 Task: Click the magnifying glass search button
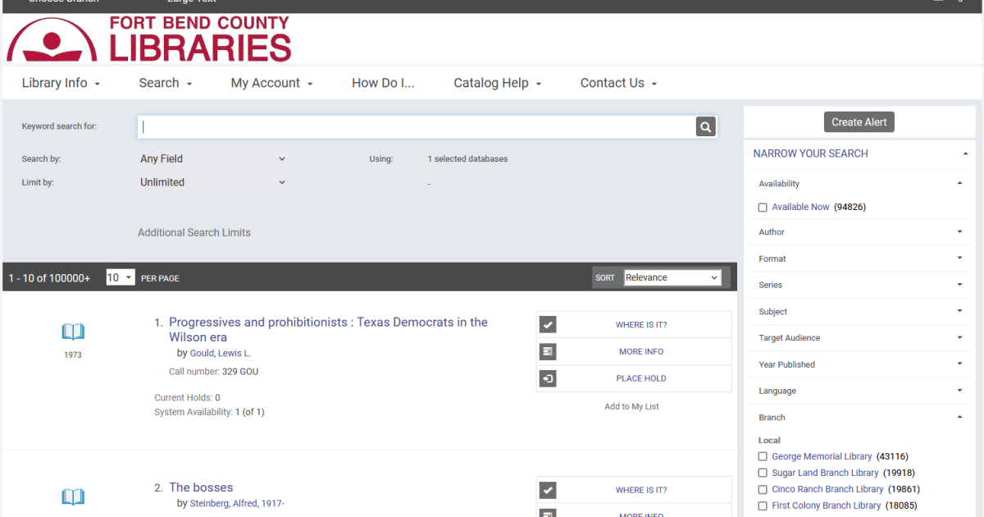click(705, 126)
